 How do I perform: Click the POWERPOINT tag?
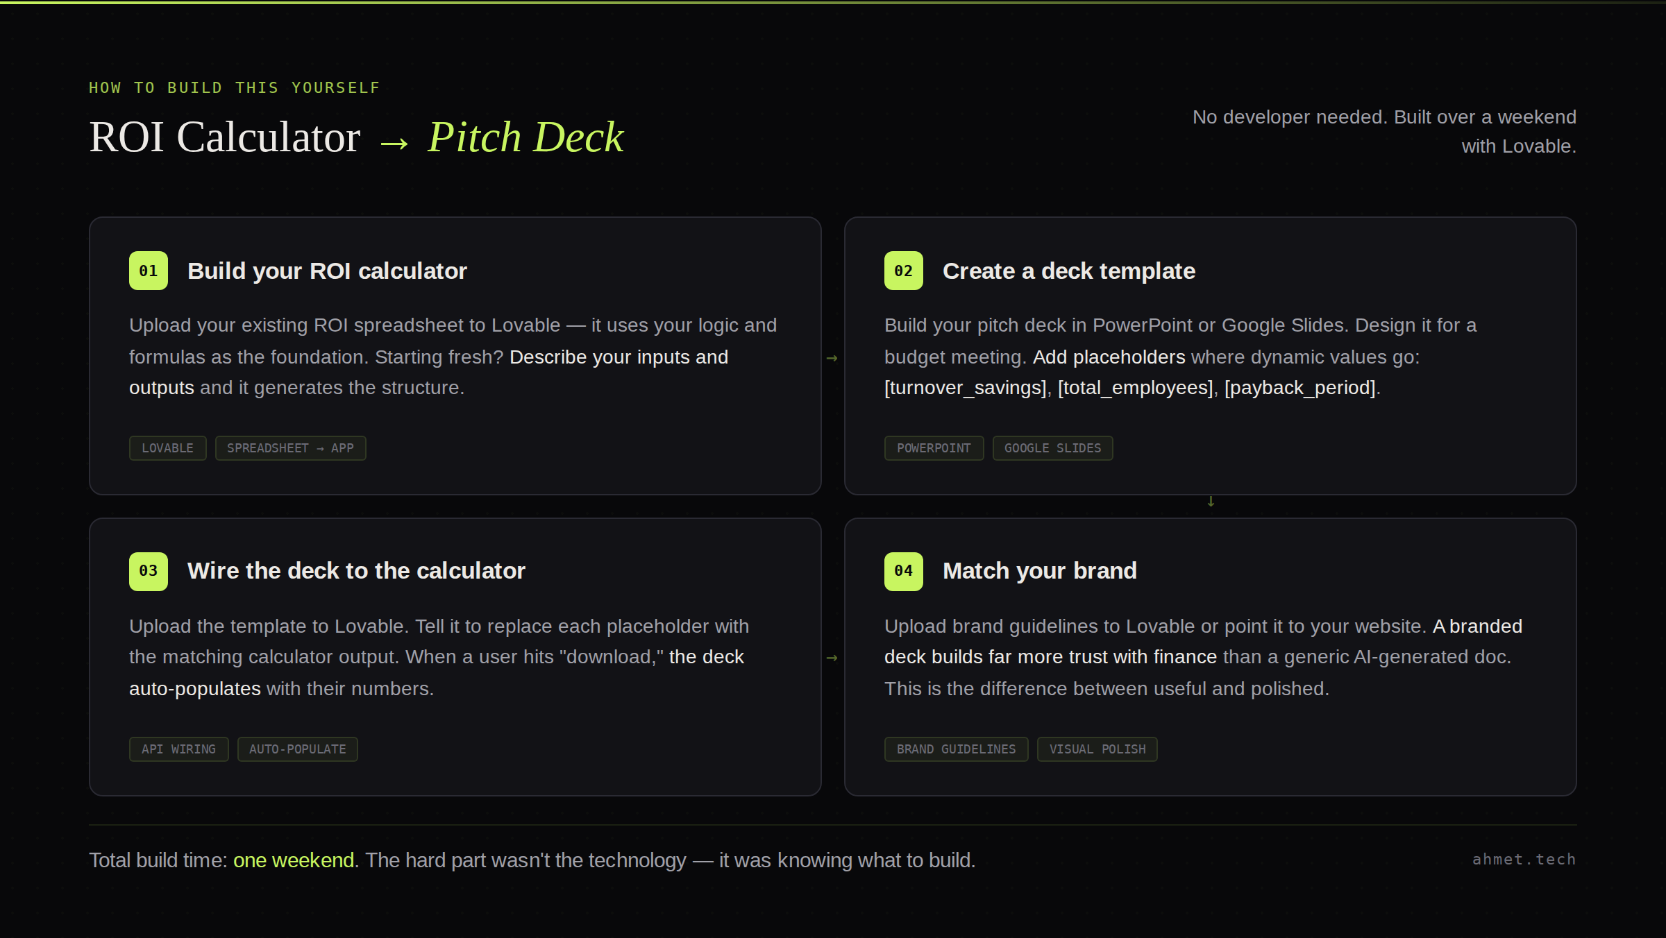(x=934, y=448)
